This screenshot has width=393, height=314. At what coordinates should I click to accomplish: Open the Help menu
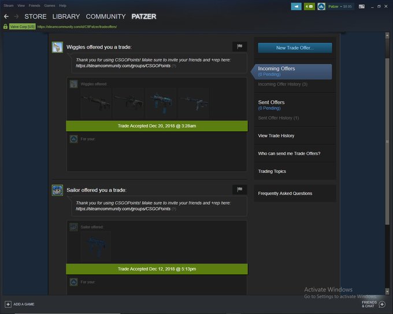pos(62,6)
